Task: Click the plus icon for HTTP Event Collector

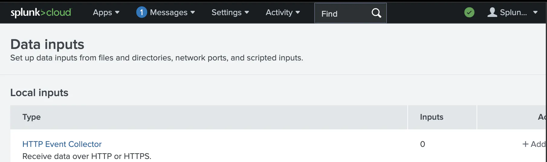Action: point(525,144)
